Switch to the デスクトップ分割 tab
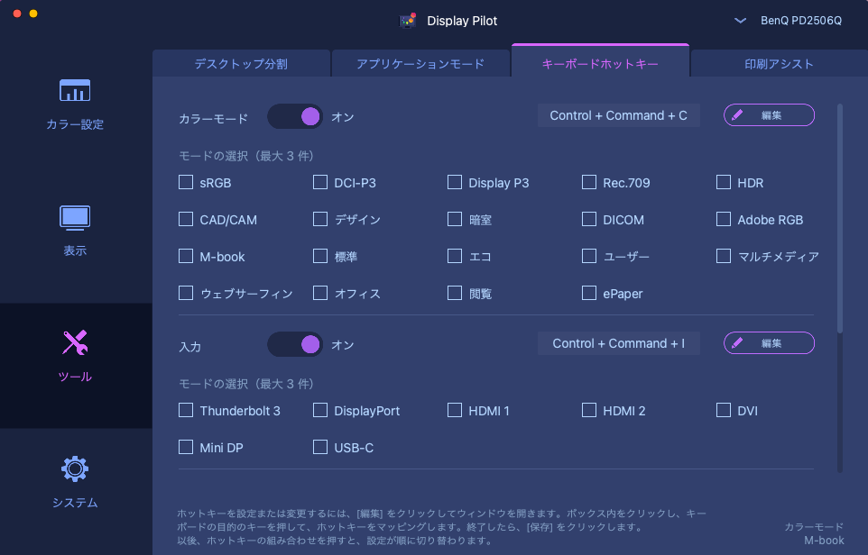 [x=241, y=64]
